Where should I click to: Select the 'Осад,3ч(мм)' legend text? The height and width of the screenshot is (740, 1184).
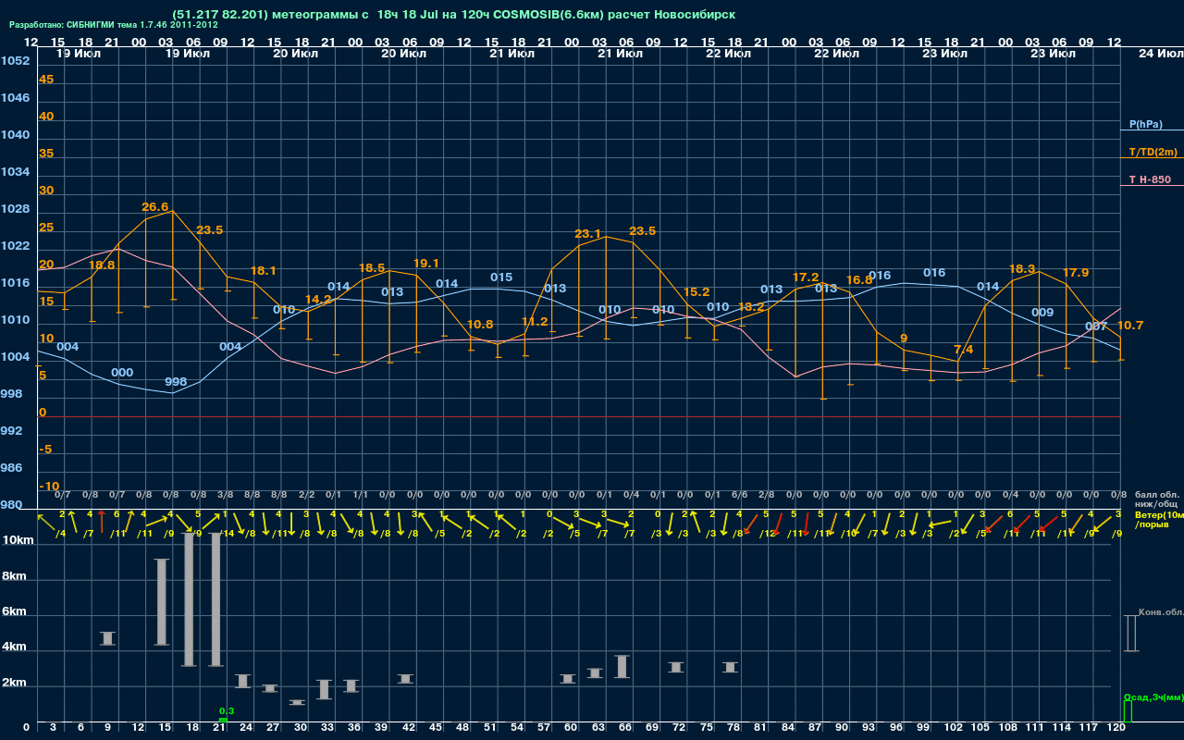(x=1153, y=697)
